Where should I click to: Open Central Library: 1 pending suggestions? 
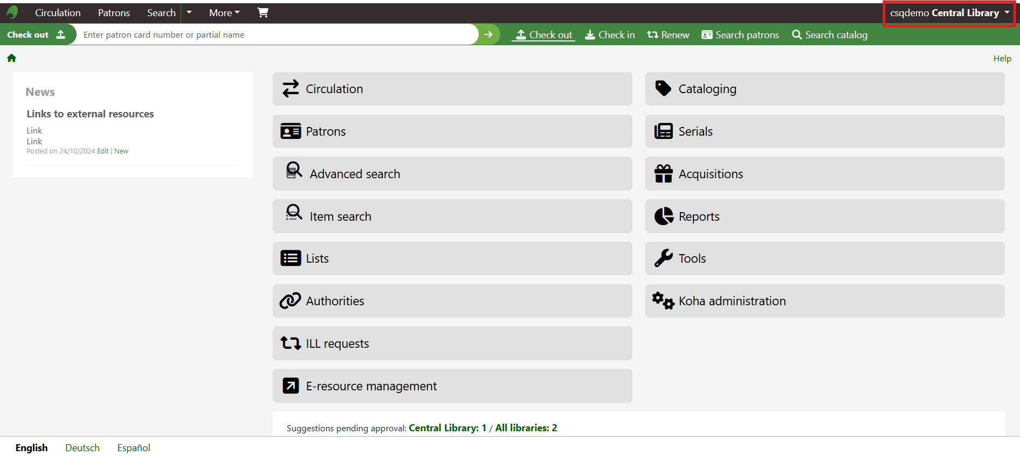tap(447, 428)
